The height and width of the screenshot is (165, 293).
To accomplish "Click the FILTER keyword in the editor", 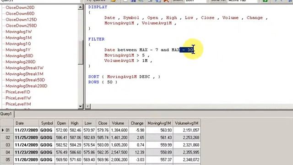I will (x=97, y=39).
